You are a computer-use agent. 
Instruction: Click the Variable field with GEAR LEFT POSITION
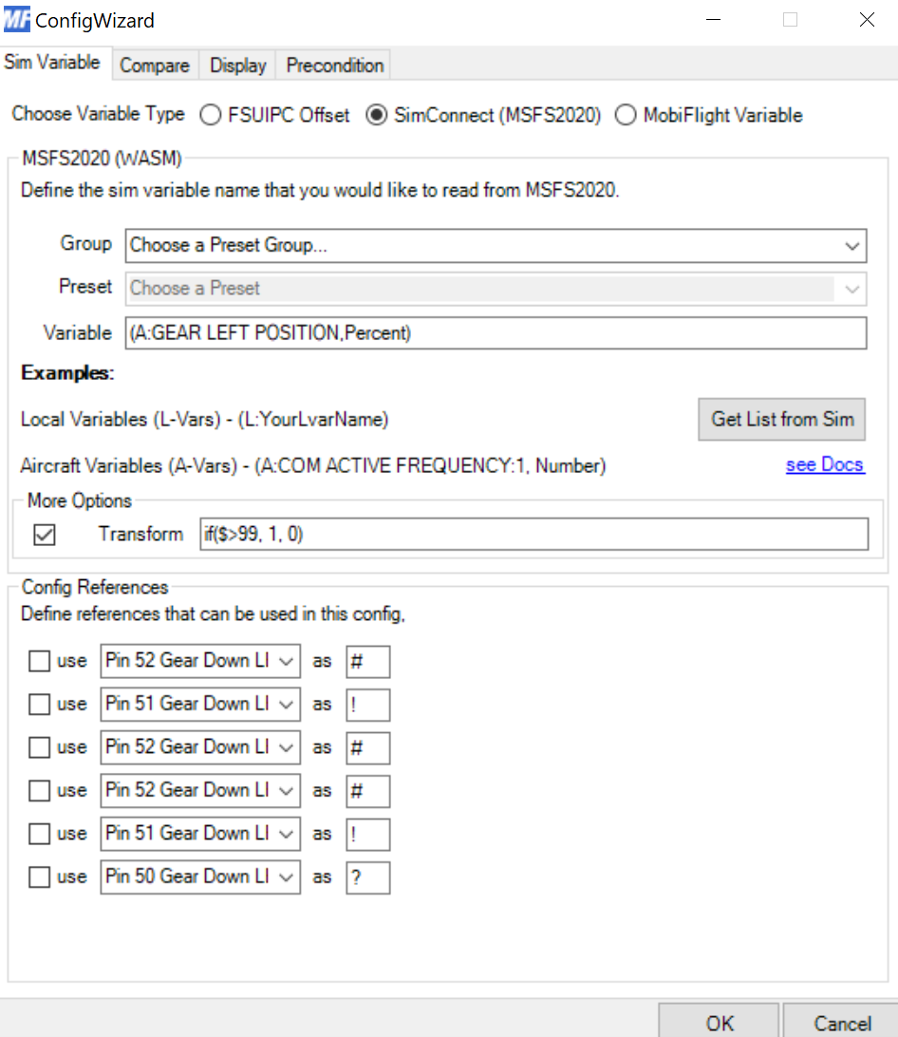pyautogui.click(x=496, y=332)
